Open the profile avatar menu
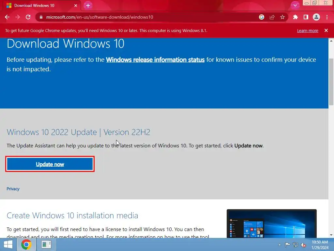334x251 pixels. 316,17
